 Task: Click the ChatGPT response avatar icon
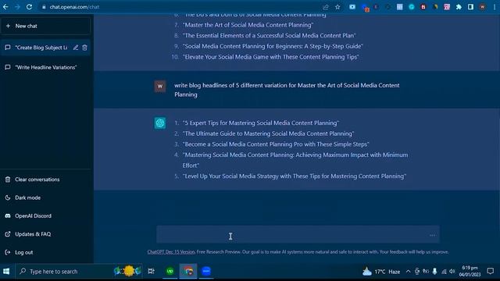160,123
